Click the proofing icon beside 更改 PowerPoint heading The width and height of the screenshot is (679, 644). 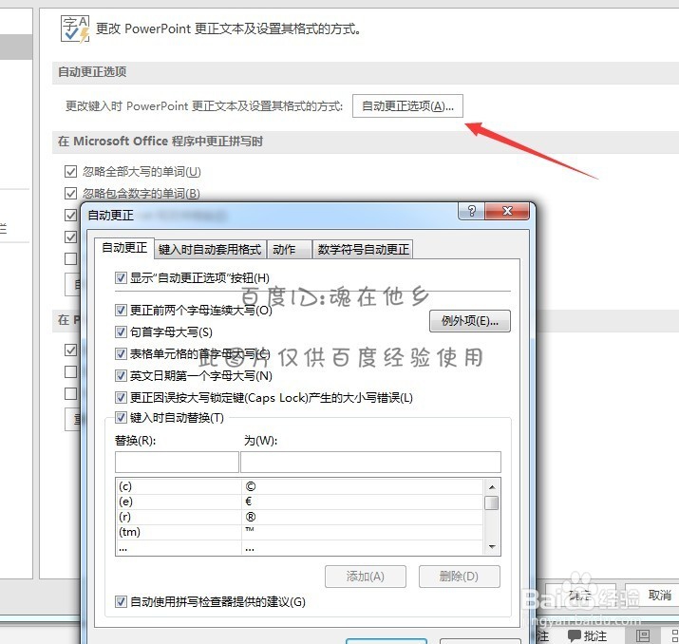click(75, 28)
